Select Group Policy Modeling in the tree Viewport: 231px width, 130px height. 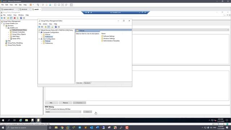15,43
